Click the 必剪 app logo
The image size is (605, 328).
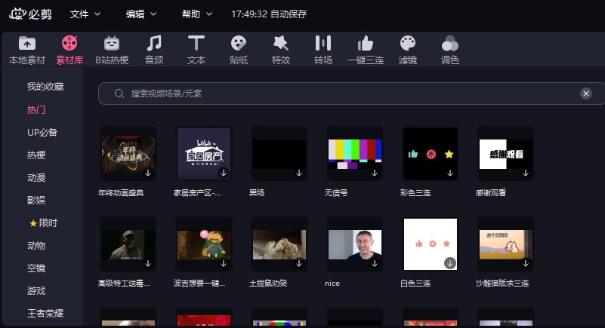[30, 14]
